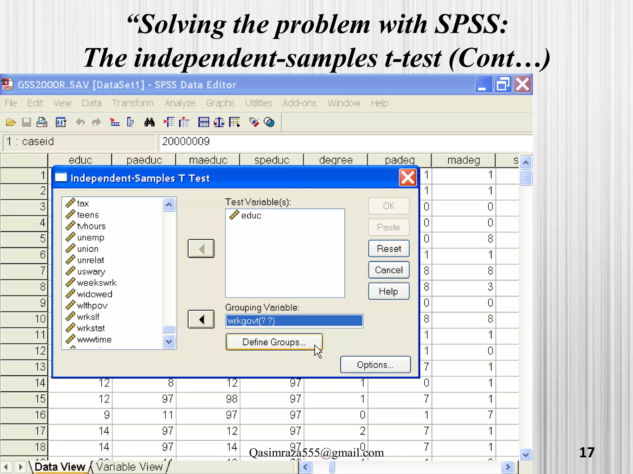633x474 pixels.
Task: Click the educ column header
Action: tap(80, 160)
